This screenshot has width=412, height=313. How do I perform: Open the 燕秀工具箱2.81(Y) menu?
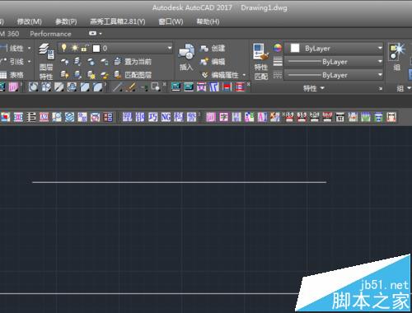pyautogui.click(x=118, y=21)
